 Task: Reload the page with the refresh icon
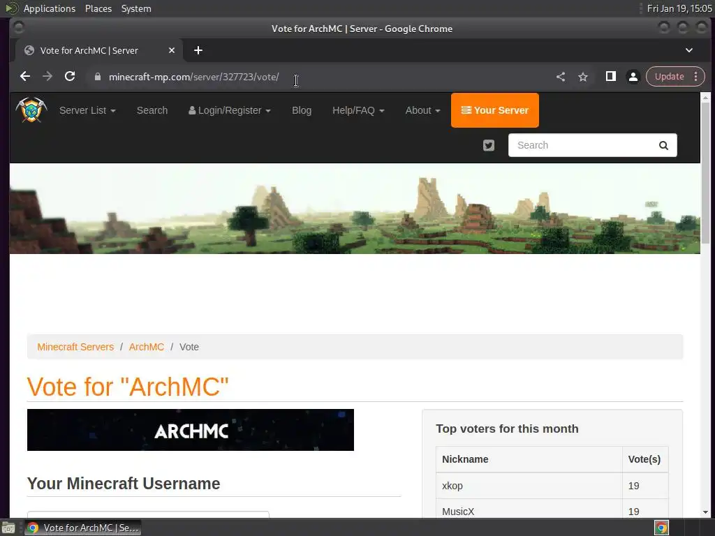pyautogui.click(x=70, y=77)
